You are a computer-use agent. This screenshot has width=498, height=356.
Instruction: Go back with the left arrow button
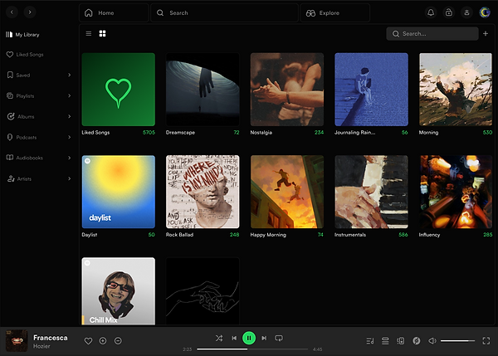tap(12, 12)
